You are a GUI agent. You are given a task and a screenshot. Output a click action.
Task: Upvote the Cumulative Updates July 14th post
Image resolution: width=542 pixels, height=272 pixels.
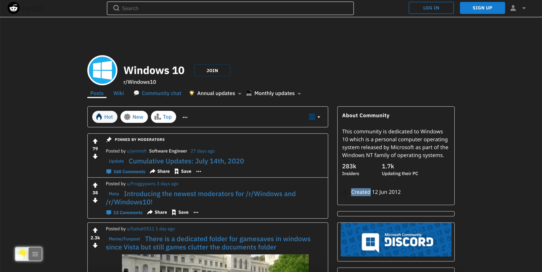(x=95, y=141)
